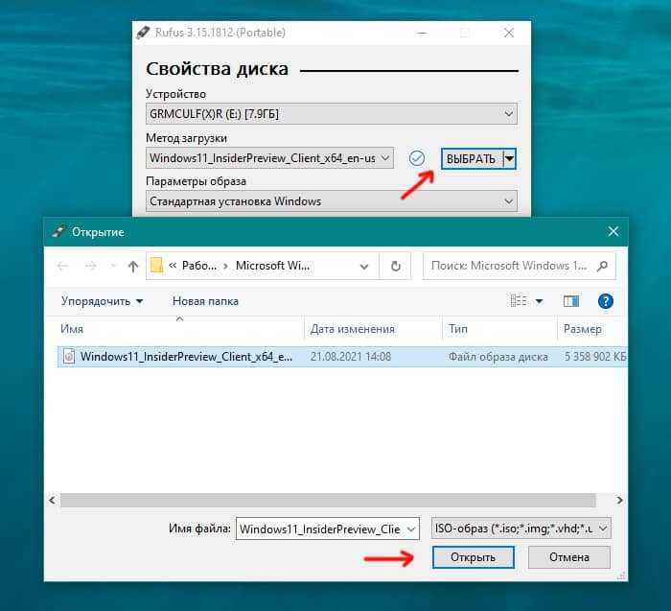Expand the address bar history dropdown

364,267
